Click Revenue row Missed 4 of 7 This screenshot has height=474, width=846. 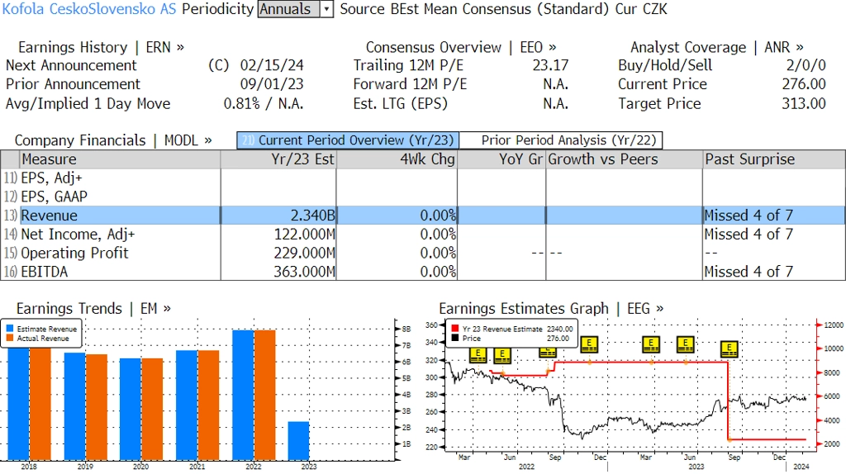click(x=749, y=216)
